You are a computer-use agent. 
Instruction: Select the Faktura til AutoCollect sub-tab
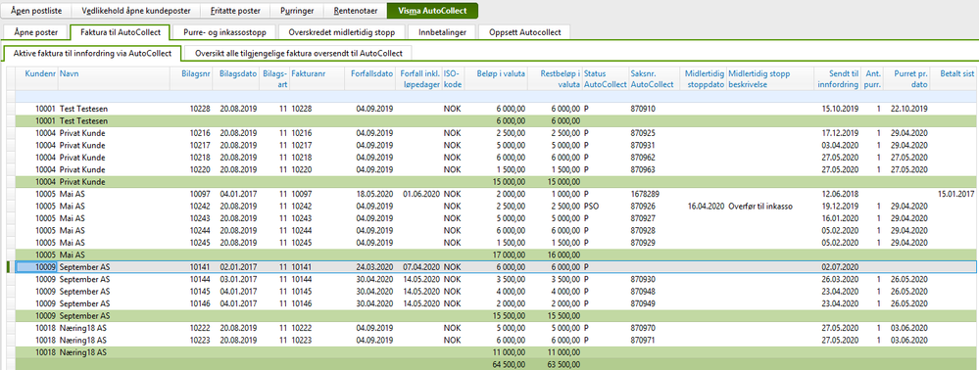(x=120, y=32)
